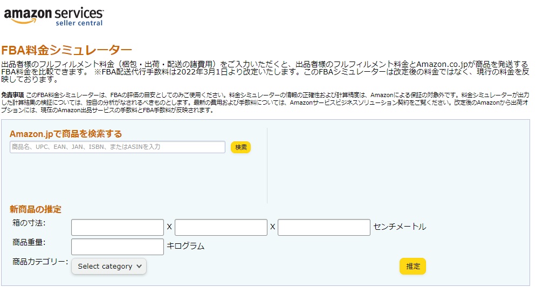Click the third box dimension field before センチメートル
The width and height of the screenshot is (536, 287).
click(x=324, y=227)
